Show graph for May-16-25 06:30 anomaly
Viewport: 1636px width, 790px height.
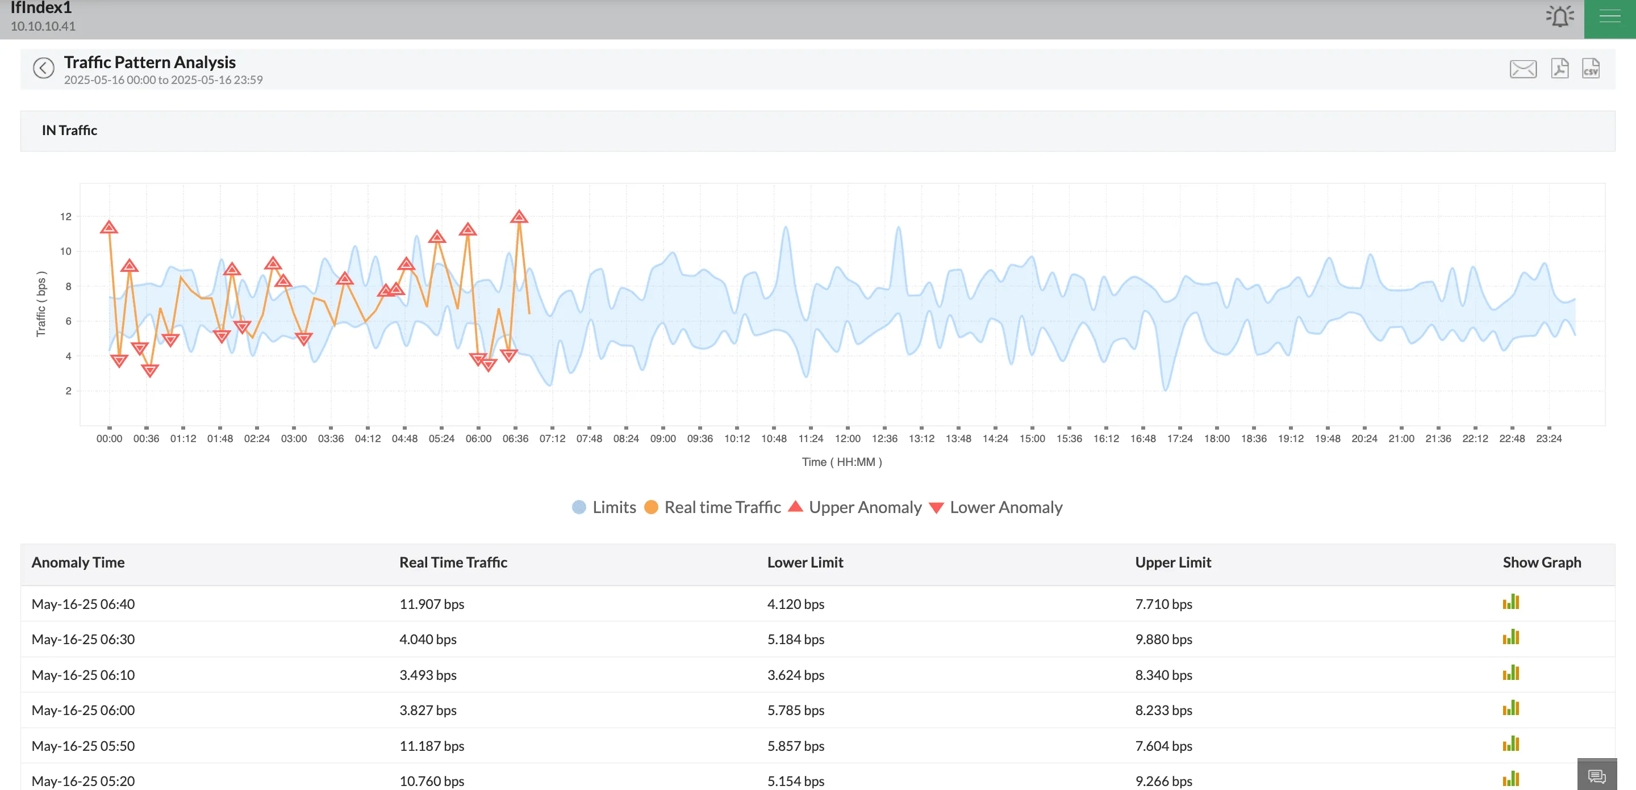pyautogui.click(x=1510, y=637)
